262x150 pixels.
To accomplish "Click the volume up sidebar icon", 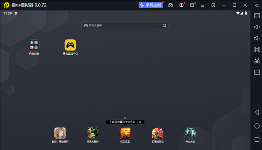I will [x=257, y=27].
